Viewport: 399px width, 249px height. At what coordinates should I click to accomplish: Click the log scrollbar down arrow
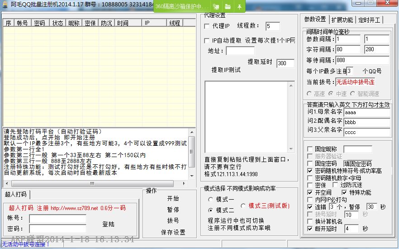[x=192, y=176]
